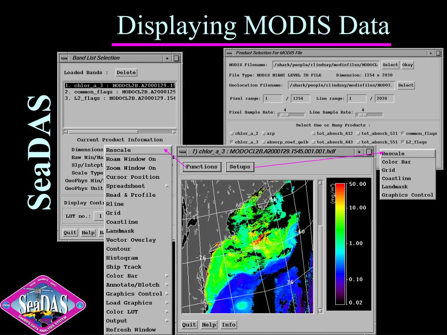
Task: Open the chlor_a_3 image window menu icon
Action: pos(183,152)
